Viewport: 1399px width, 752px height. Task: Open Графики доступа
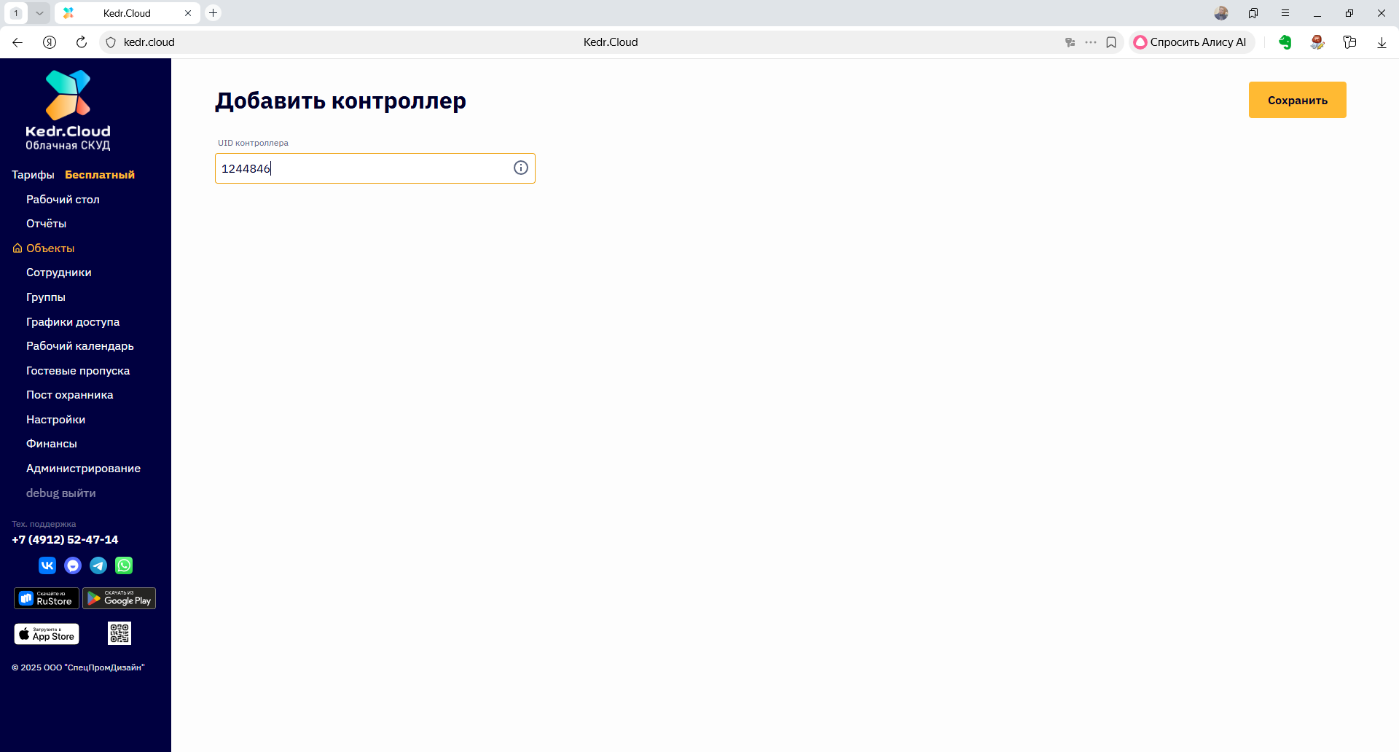pos(73,322)
